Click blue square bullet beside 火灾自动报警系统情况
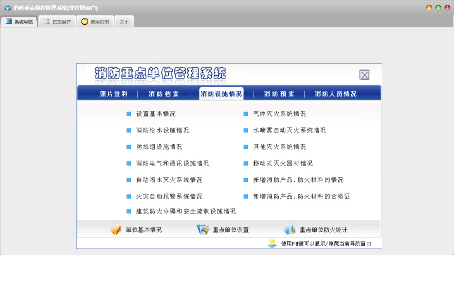This screenshot has height=297, width=454. pos(129,196)
